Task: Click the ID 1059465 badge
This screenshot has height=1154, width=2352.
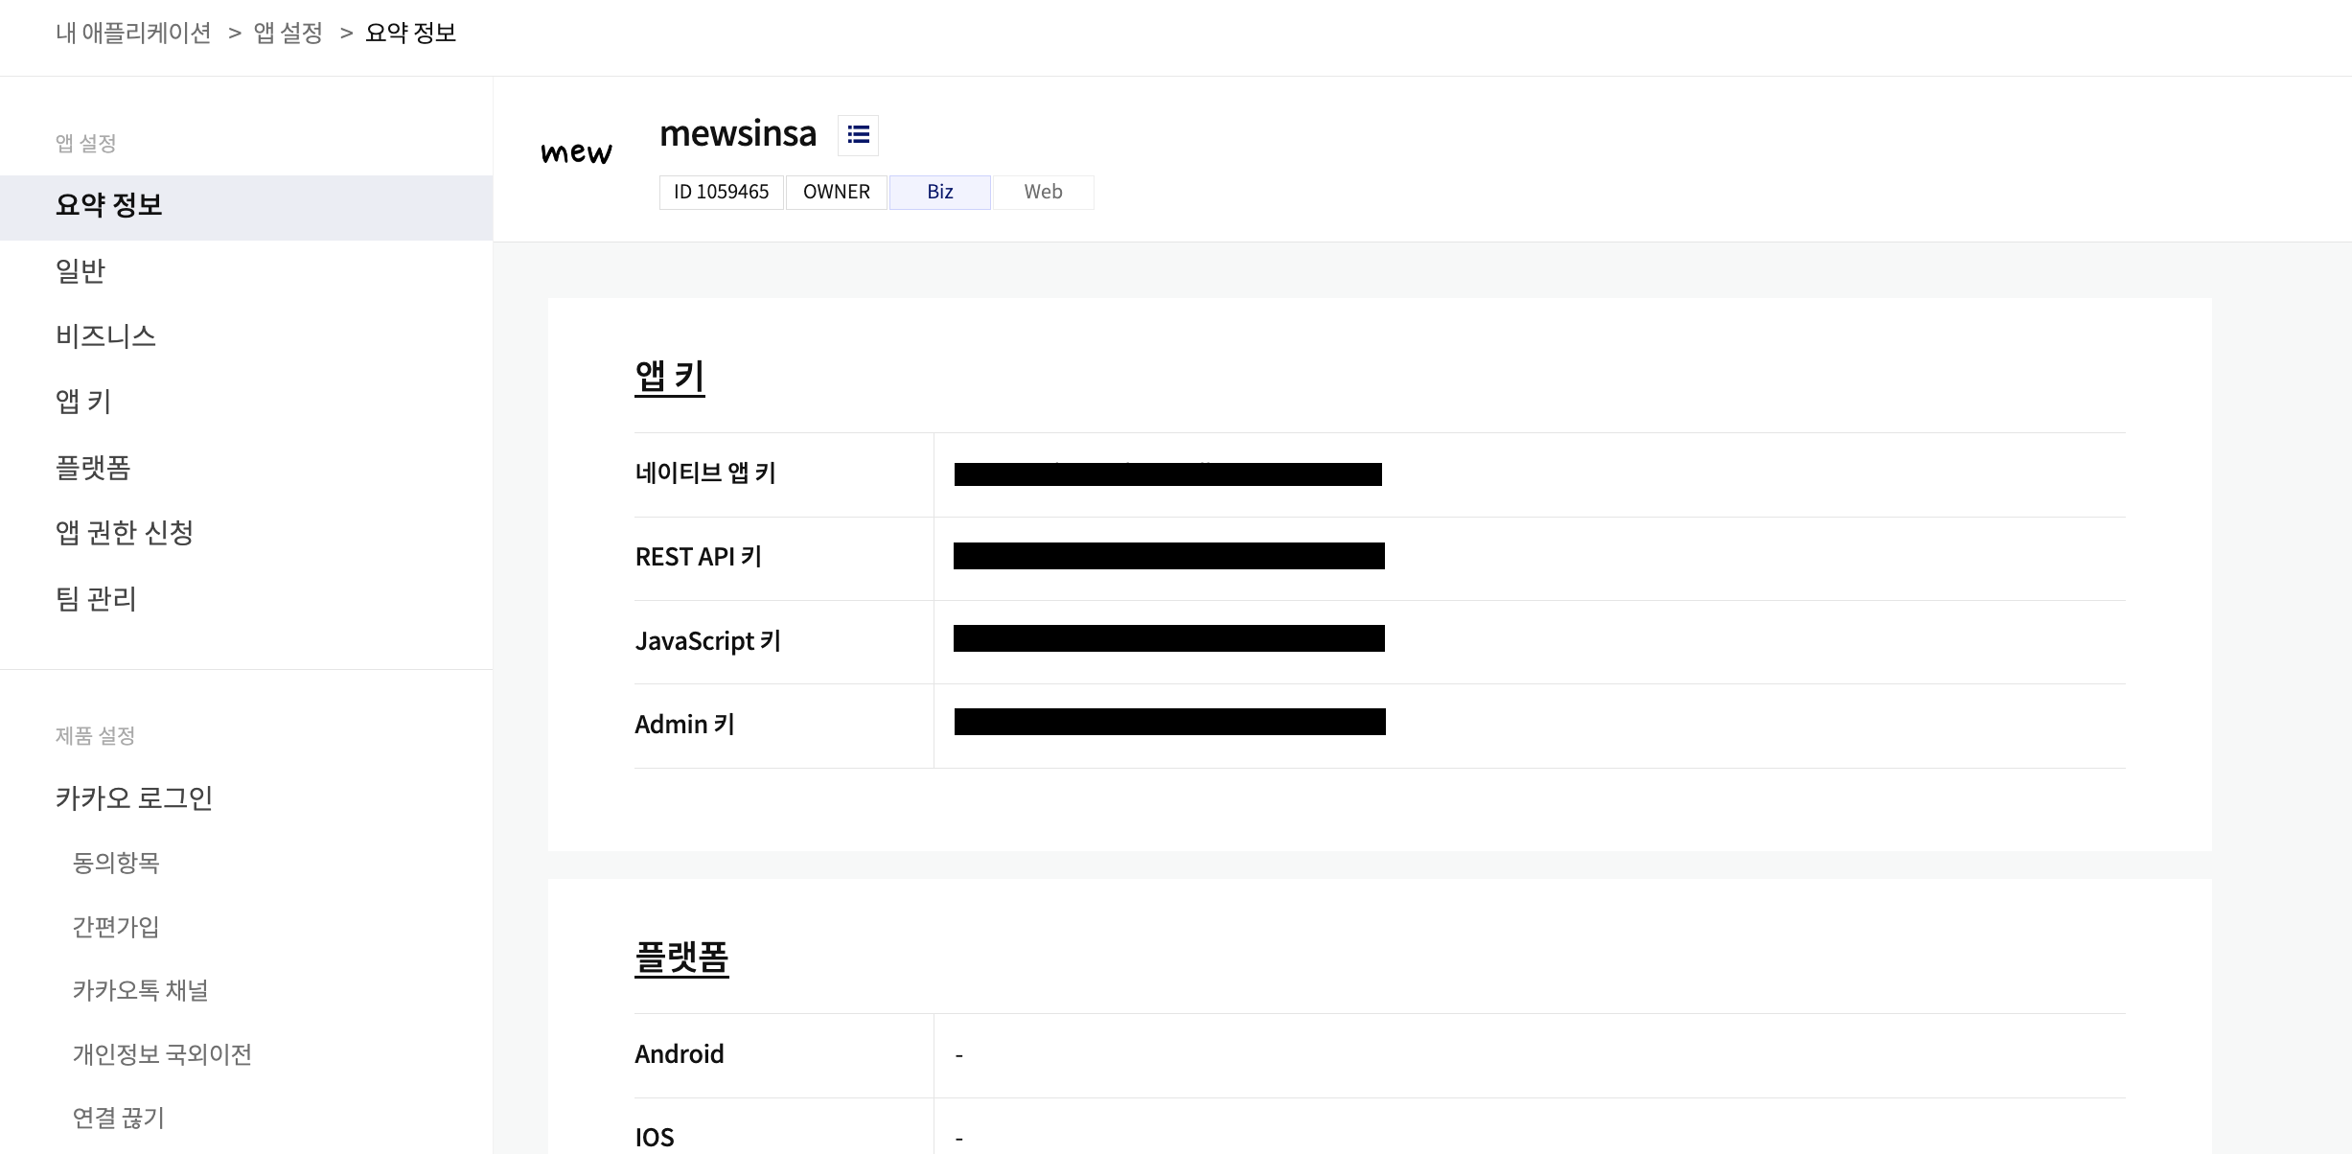Action: click(721, 192)
